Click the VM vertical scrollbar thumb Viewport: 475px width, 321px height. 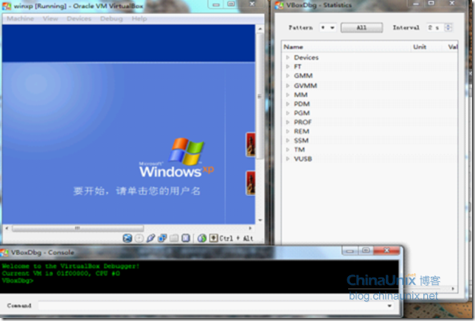tap(260, 96)
